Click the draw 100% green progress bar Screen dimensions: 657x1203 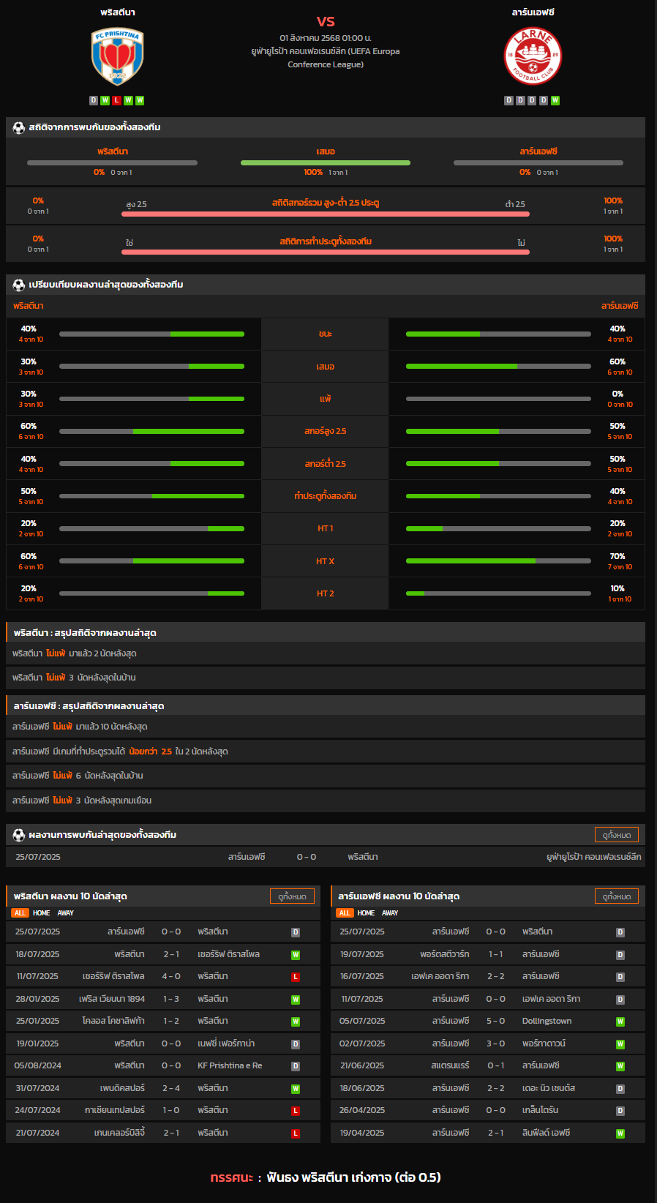pos(326,162)
